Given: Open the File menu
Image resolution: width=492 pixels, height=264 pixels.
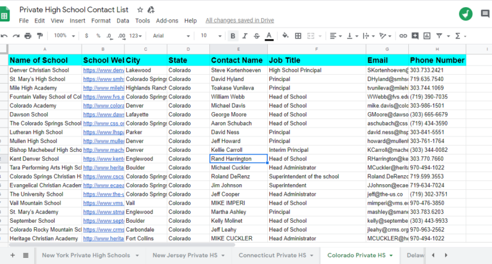Looking at the screenshot, I should [24, 21].
